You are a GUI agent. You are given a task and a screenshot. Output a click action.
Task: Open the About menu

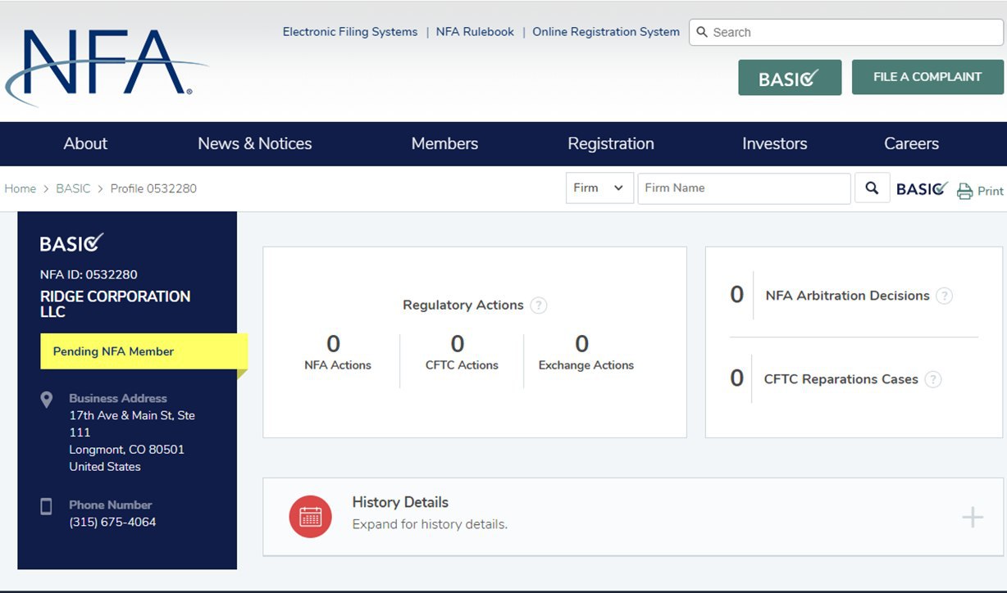pos(85,143)
